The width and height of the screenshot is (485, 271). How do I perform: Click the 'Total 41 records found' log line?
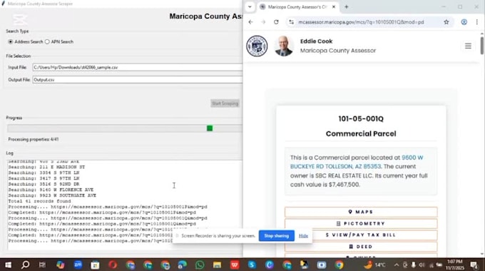[x=39, y=201]
